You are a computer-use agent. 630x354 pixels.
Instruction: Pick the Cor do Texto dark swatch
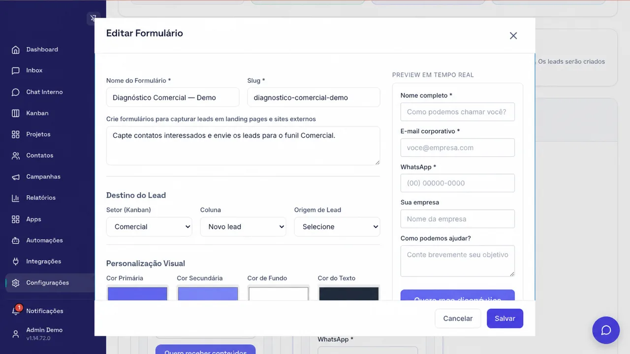coord(348,294)
